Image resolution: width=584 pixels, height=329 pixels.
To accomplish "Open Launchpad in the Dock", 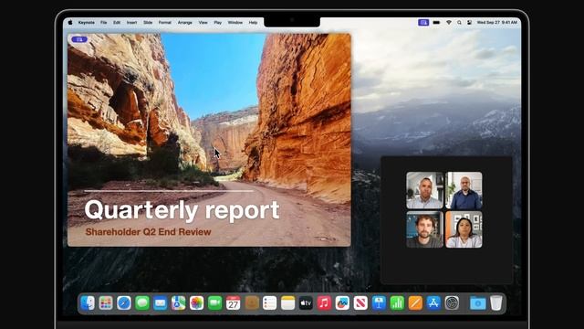I will pos(106,303).
